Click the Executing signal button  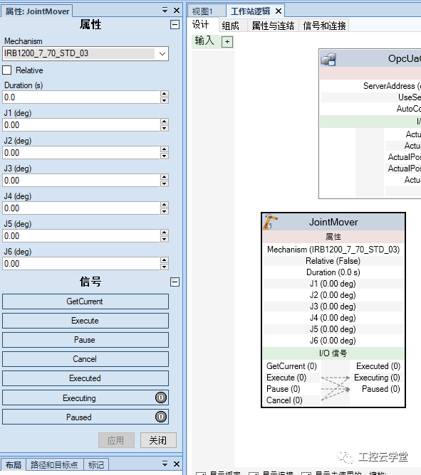click(85, 397)
